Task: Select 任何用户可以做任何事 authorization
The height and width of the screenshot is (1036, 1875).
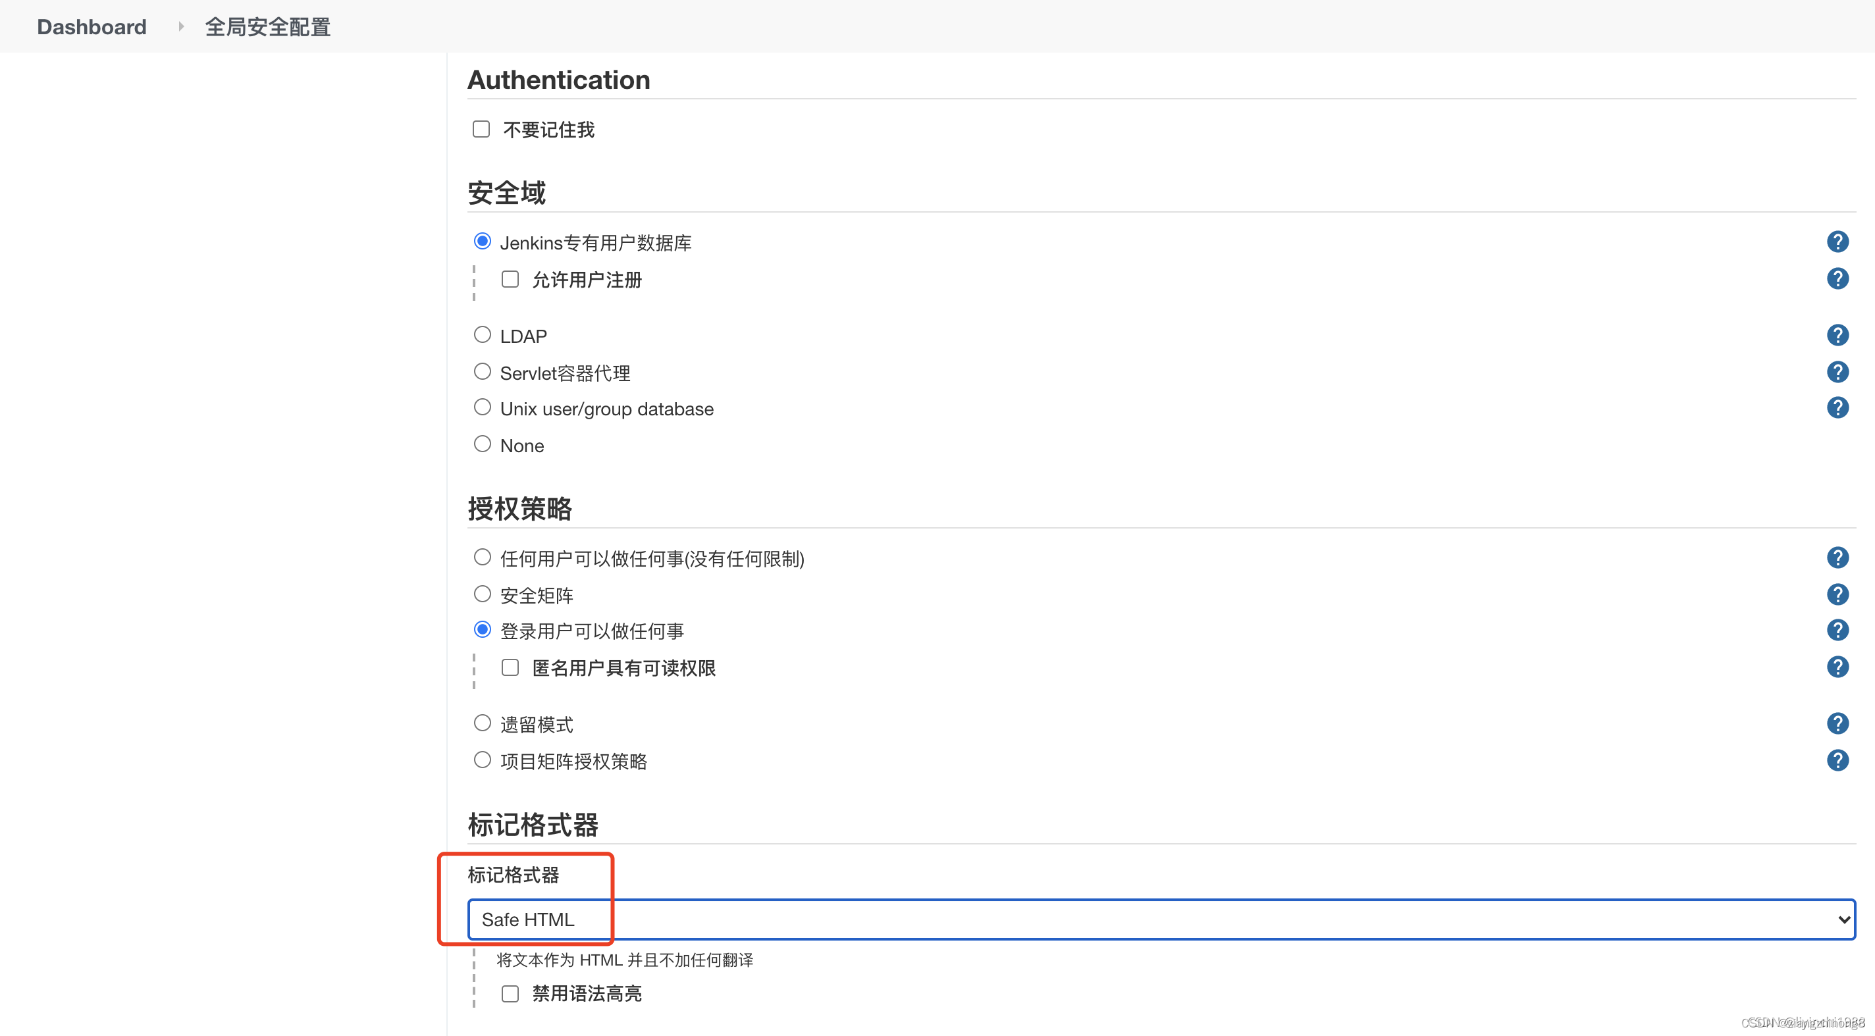Action: coord(482,557)
